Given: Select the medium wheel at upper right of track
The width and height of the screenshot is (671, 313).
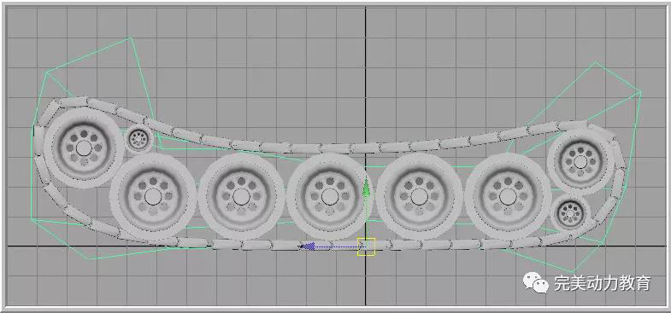Looking at the screenshot, I should pyautogui.click(x=580, y=162).
